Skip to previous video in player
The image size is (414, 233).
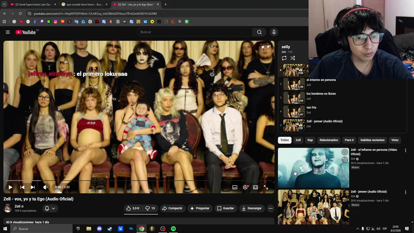[22, 187]
